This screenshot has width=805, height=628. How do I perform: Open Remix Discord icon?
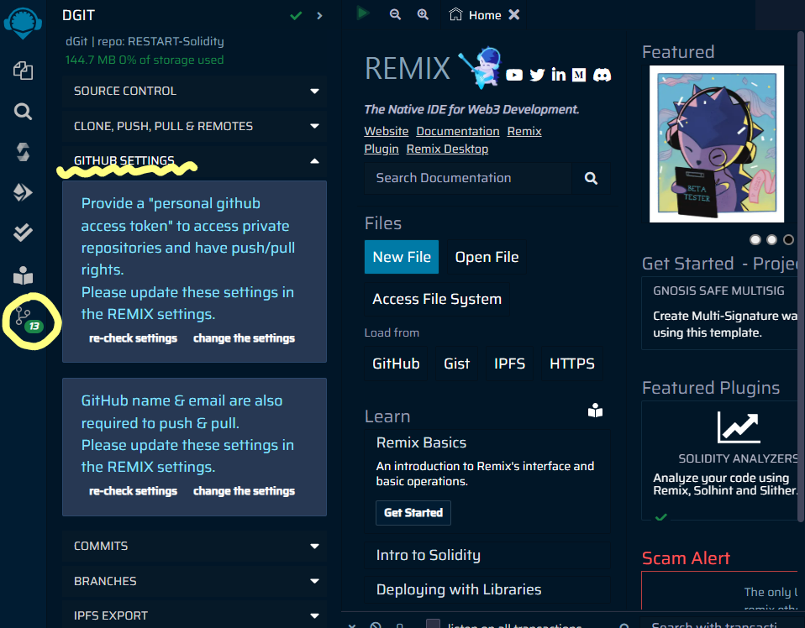(602, 76)
